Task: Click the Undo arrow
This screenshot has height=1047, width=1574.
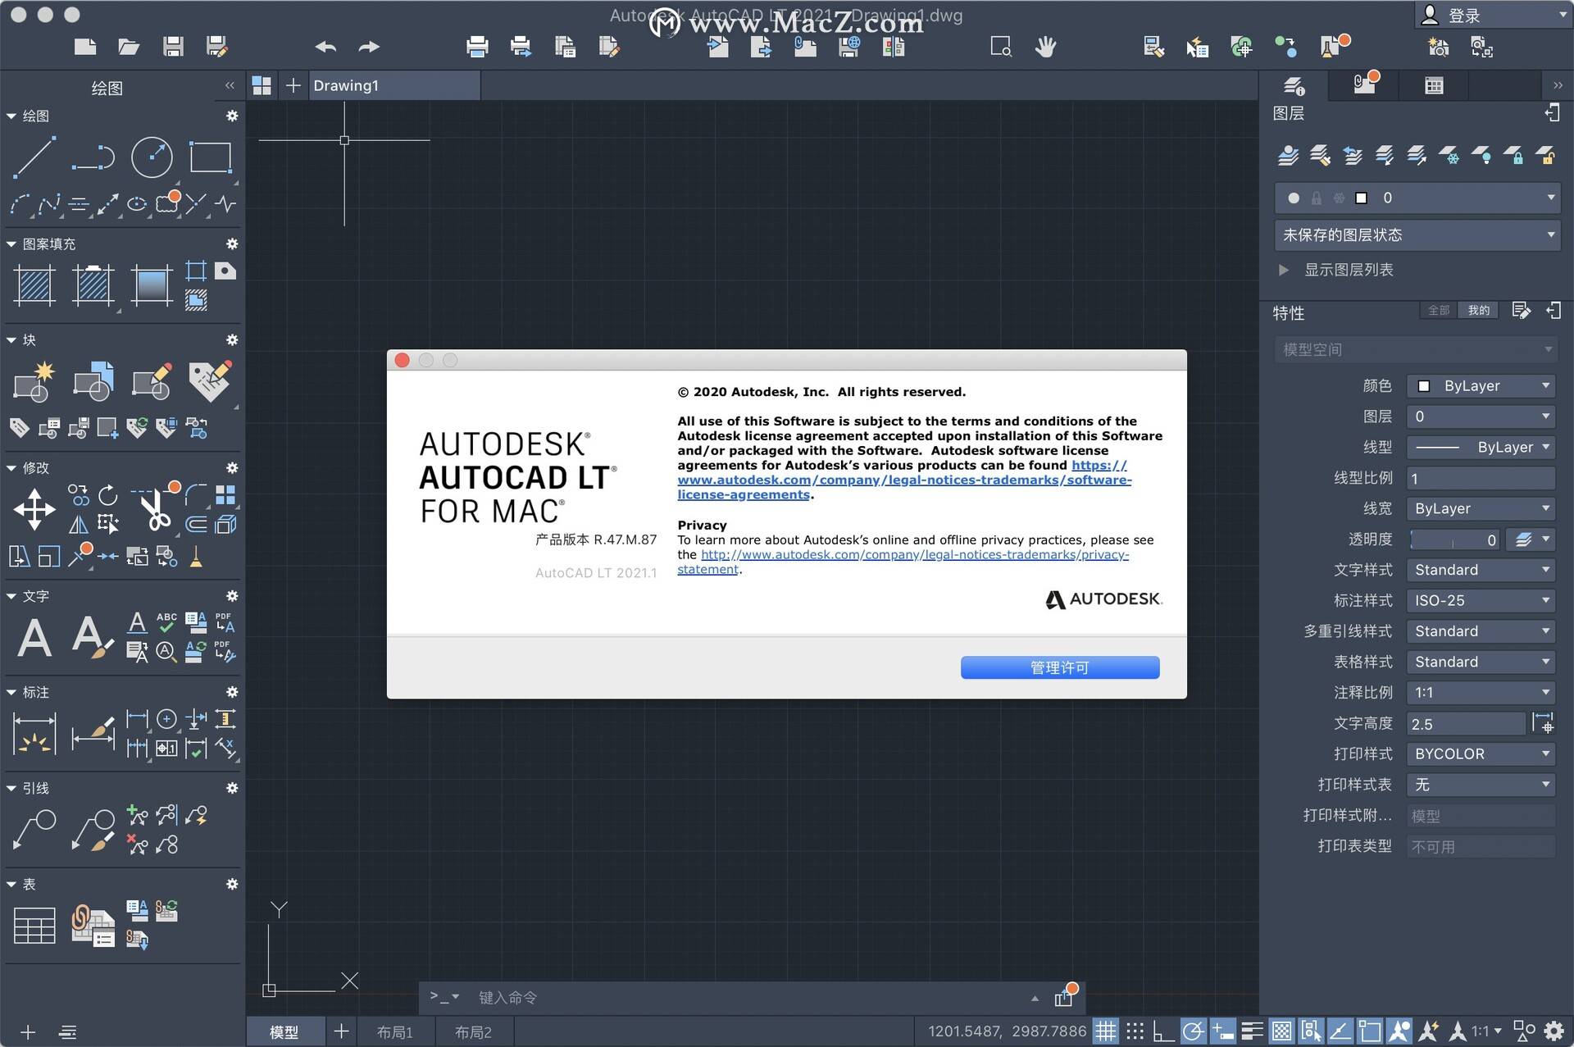Action: tap(325, 47)
